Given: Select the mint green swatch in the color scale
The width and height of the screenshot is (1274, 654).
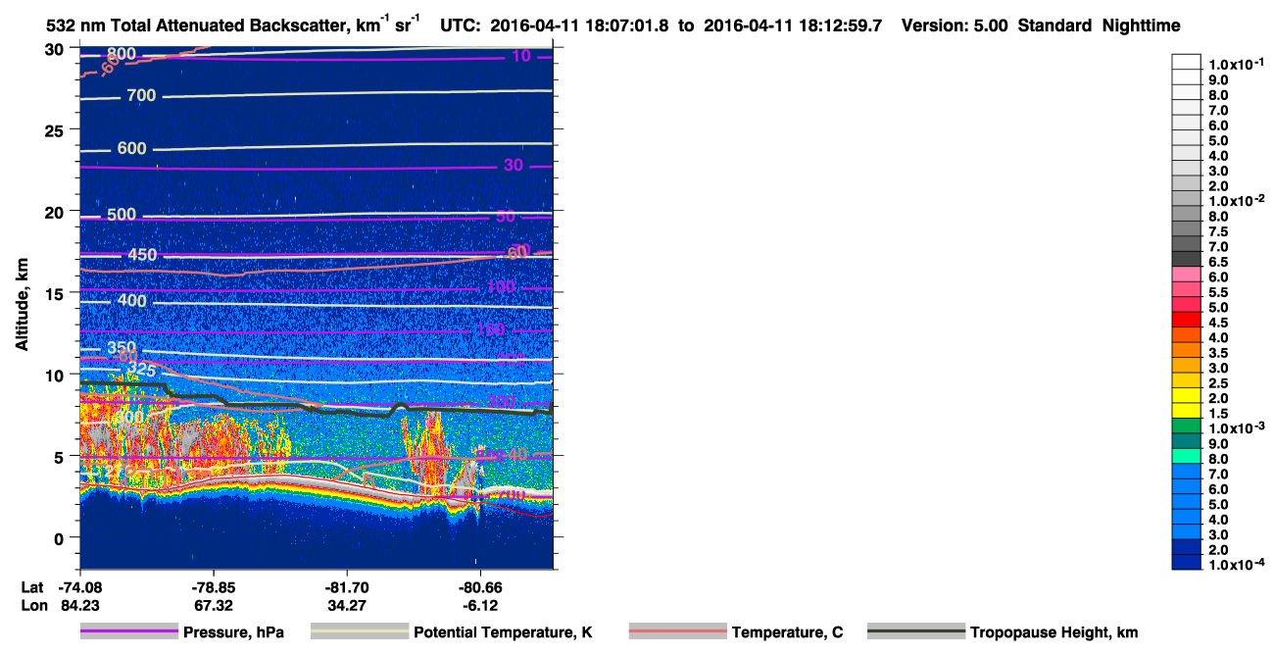Looking at the screenshot, I should coord(1186,456).
